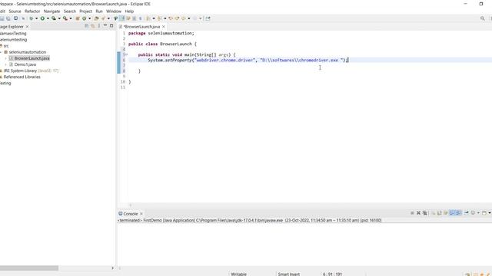Click the Display Selected Console icon
The width and height of the screenshot is (492, 276).
coord(473,213)
